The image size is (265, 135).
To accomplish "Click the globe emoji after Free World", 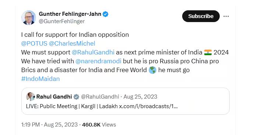I will tap(152, 70).
